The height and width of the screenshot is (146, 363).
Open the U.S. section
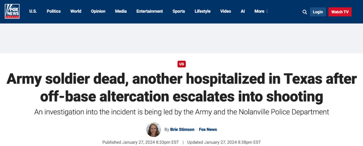tap(33, 11)
